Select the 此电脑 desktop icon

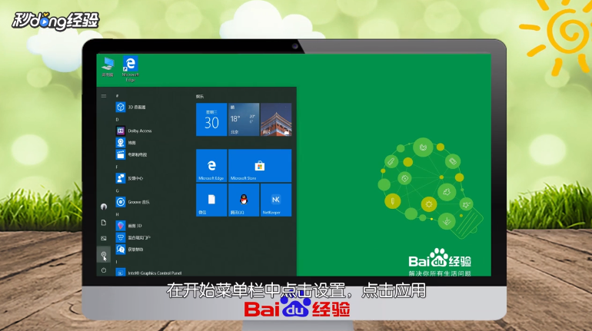coord(108,67)
